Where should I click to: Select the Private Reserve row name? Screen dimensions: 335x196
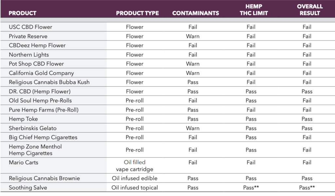[x=28, y=36]
